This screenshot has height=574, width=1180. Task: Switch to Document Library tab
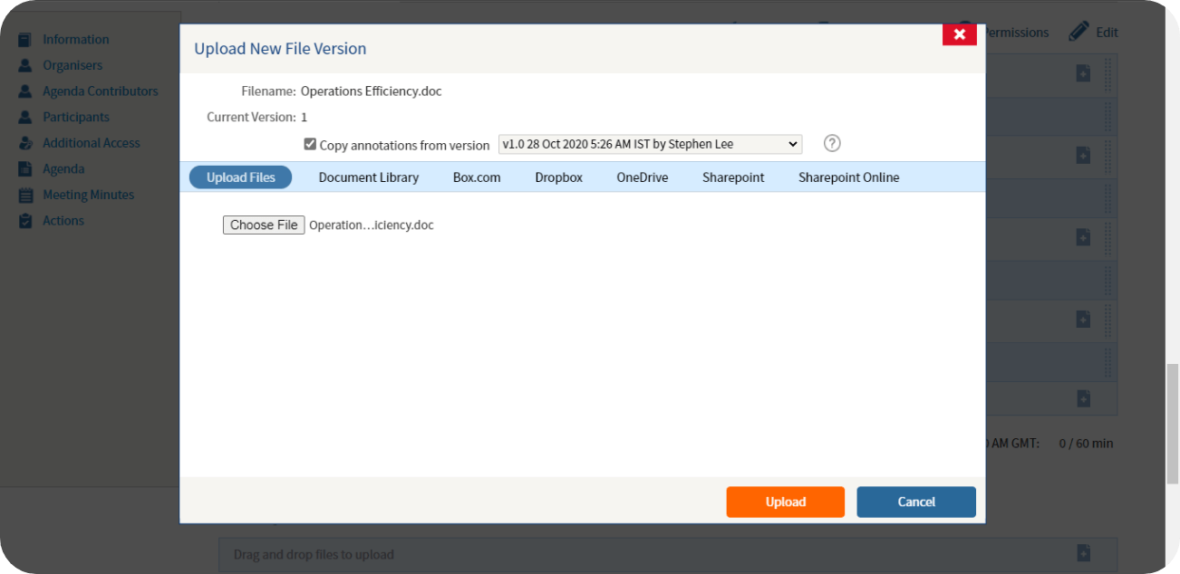(368, 177)
